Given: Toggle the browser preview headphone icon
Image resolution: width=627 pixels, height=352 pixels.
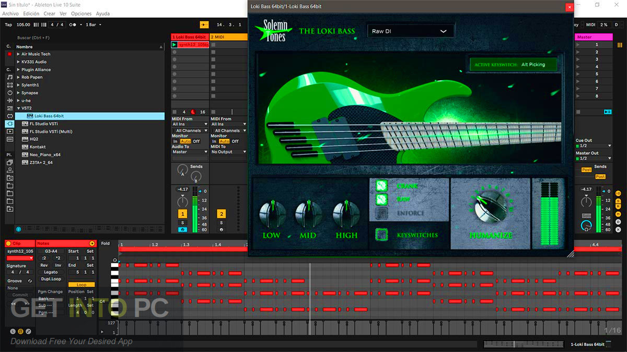Looking at the screenshot, I should 19,229.
